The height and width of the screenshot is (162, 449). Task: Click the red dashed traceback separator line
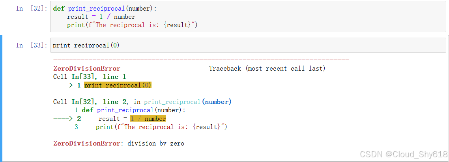point(201,60)
